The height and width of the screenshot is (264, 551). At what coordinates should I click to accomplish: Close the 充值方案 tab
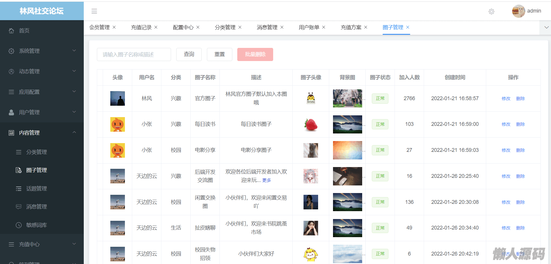(x=366, y=27)
